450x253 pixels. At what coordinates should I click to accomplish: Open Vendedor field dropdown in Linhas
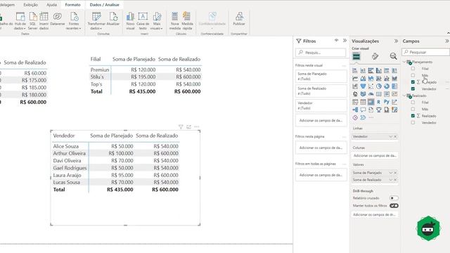pyautogui.click(x=391, y=136)
